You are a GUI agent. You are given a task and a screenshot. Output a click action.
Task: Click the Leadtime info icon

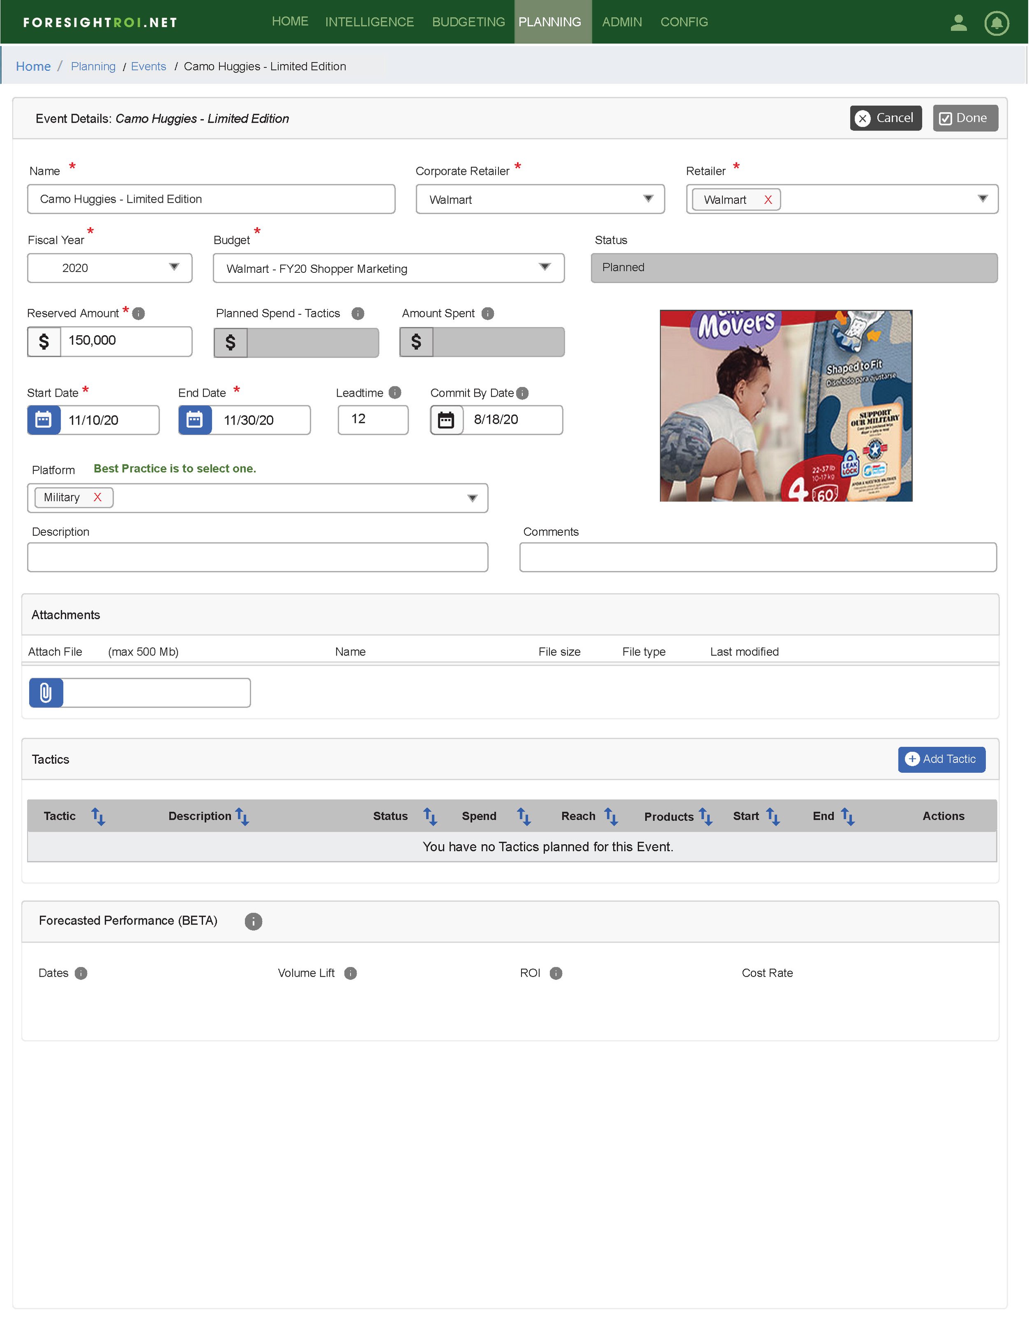[395, 393]
